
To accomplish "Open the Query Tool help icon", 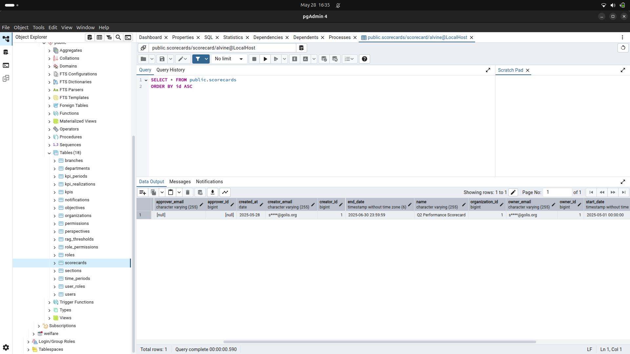I will [x=364, y=59].
